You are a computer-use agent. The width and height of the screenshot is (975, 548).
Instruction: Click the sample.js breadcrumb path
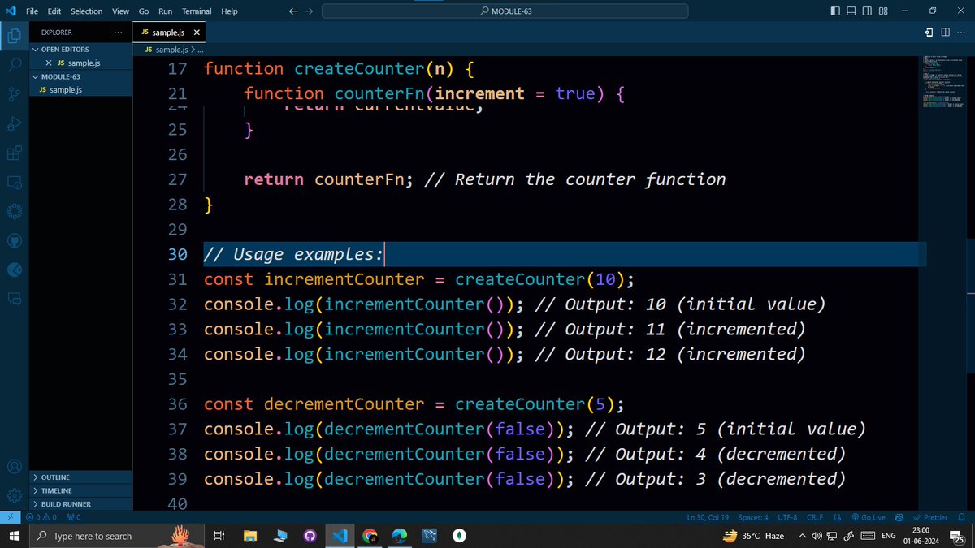(x=171, y=50)
